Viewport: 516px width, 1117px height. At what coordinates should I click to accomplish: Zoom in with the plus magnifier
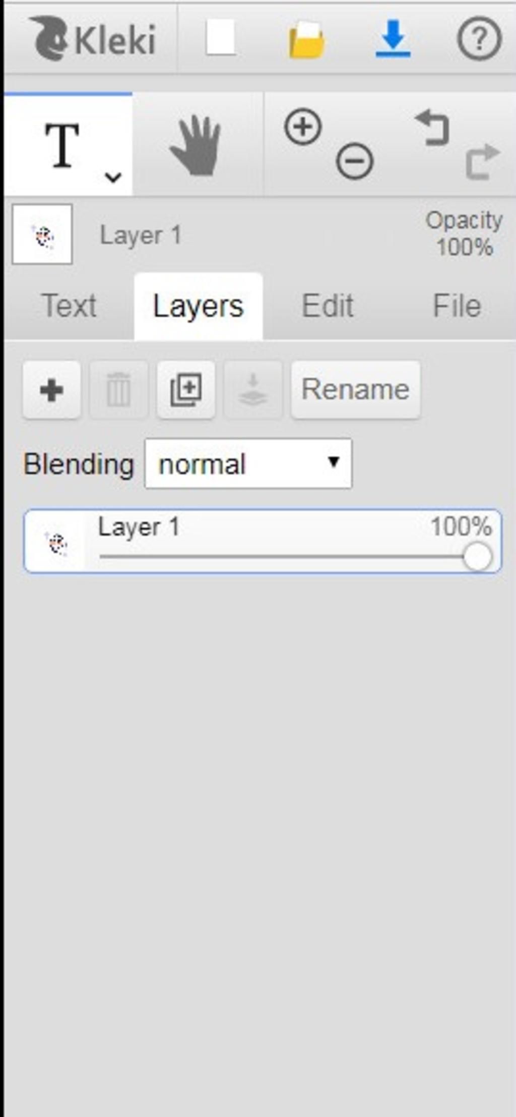click(303, 127)
